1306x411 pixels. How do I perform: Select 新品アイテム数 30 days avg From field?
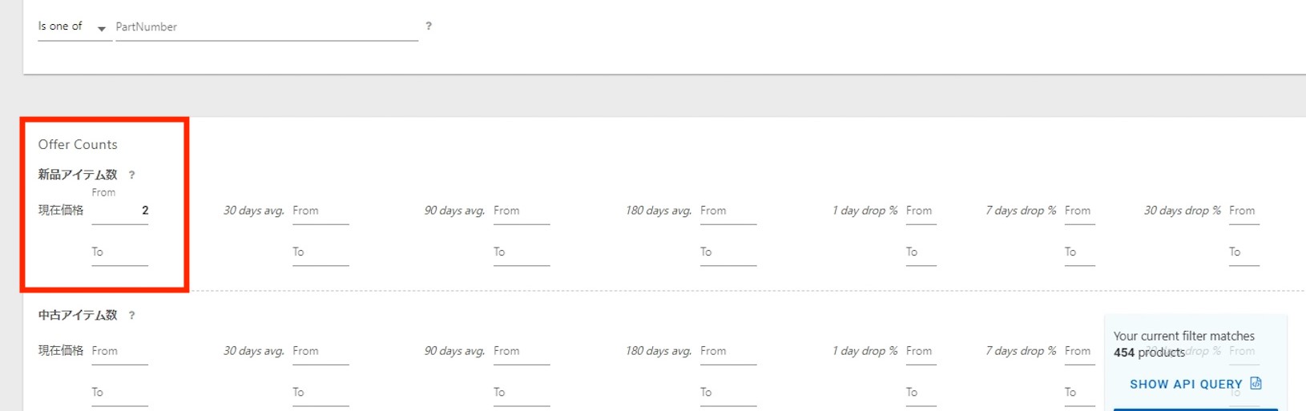[320, 211]
